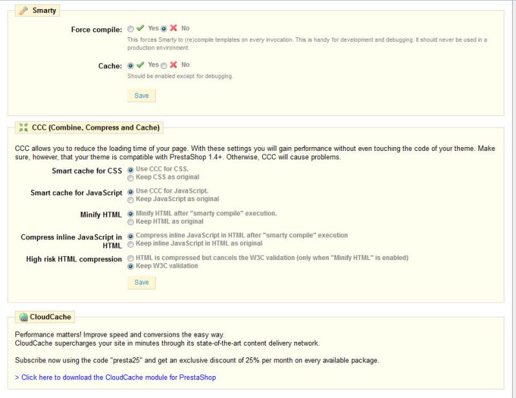The width and height of the screenshot is (516, 398).
Task: Click 'Should be enabled except for debugging' text
Action: pos(180,76)
